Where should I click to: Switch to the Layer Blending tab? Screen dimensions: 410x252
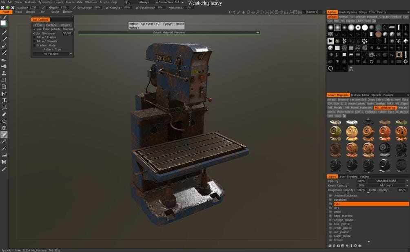(x=347, y=176)
